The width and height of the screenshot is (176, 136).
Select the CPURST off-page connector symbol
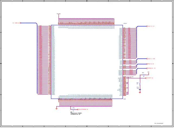pyautogui.click(x=146, y=78)
